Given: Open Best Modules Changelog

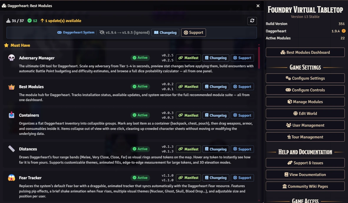Looking at the screenshot, I should [x=216, y=87].
